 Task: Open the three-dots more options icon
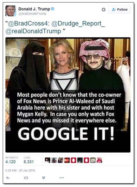pyautogui.click(x=62, y=178)
